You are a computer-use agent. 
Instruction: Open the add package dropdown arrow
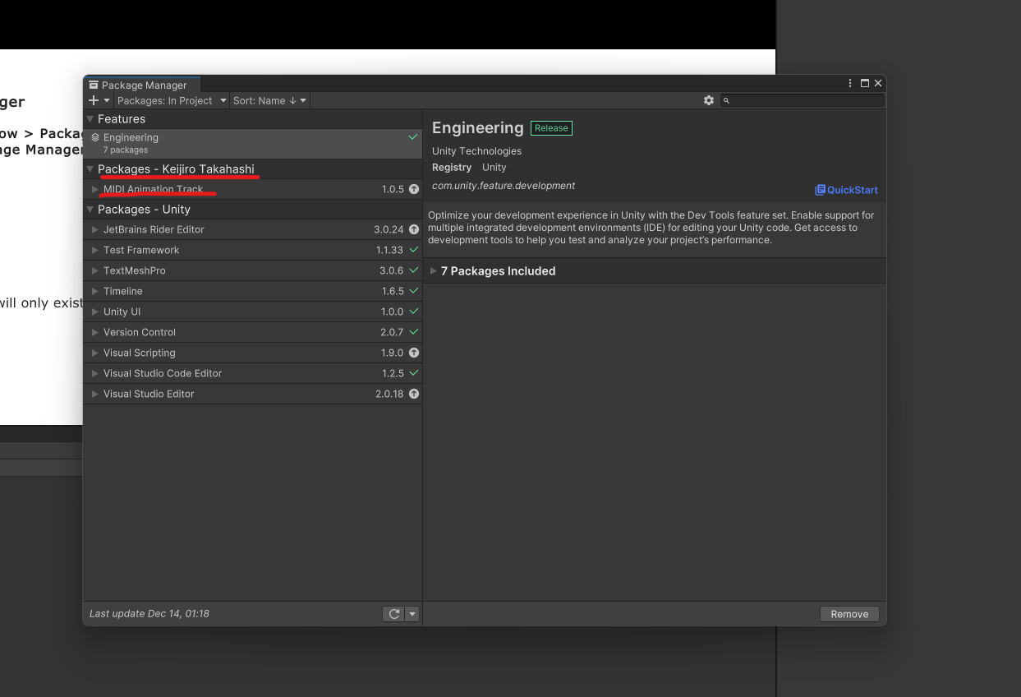(x=107, y=100)
